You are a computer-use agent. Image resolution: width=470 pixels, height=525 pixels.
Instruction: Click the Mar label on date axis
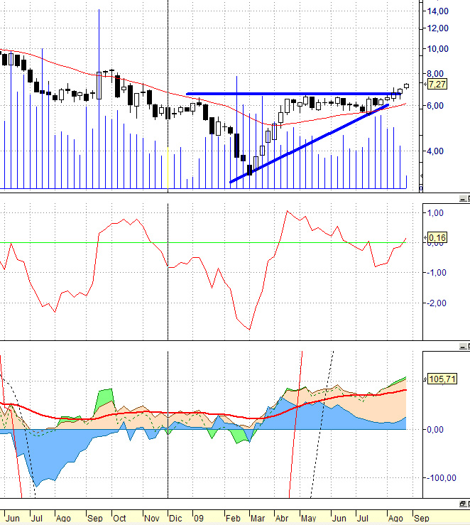point(258,519)
